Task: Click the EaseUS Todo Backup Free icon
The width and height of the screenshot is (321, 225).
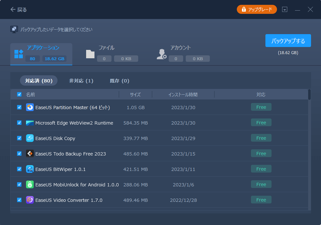Action: point(30,154)
